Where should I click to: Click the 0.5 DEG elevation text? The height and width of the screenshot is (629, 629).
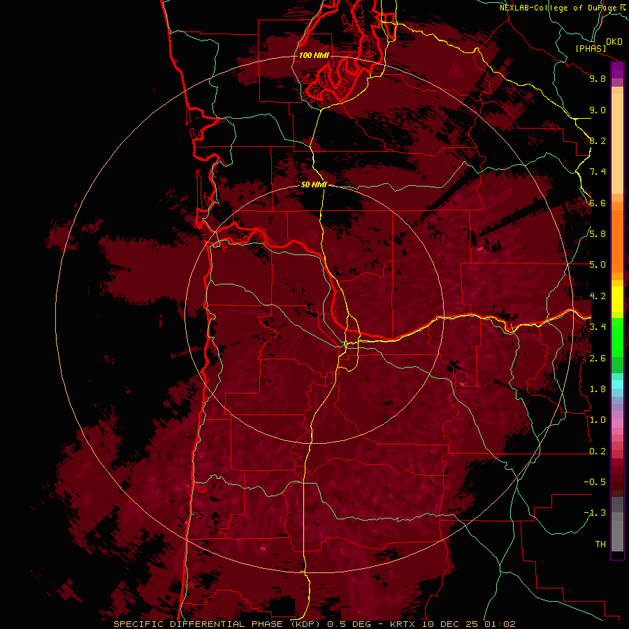click(x=349, y=624)
